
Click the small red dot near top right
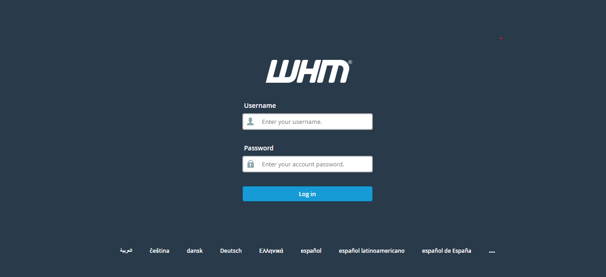pyautogui.click(x=501, y=38)
